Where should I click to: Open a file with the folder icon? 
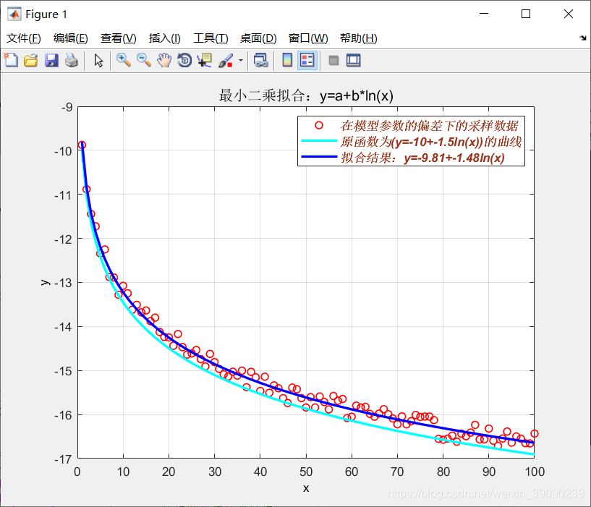[31, 60]
